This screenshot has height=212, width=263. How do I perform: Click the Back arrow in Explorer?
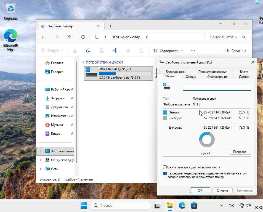[x=43, y=37]
